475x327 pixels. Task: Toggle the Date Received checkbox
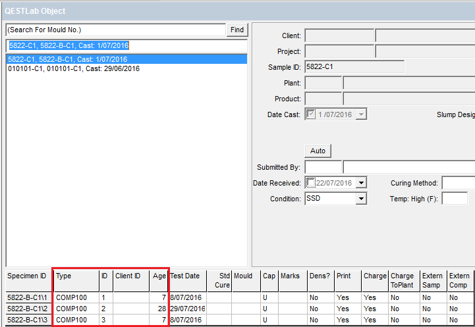[x=311, y=183]
